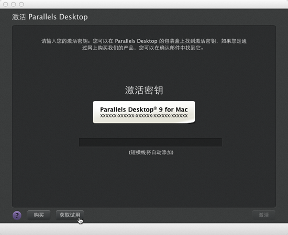The width and height of the screenshot is (288, 235).
Task: Open help via the purple question mark icon
Action: click(x=17, y=215)
